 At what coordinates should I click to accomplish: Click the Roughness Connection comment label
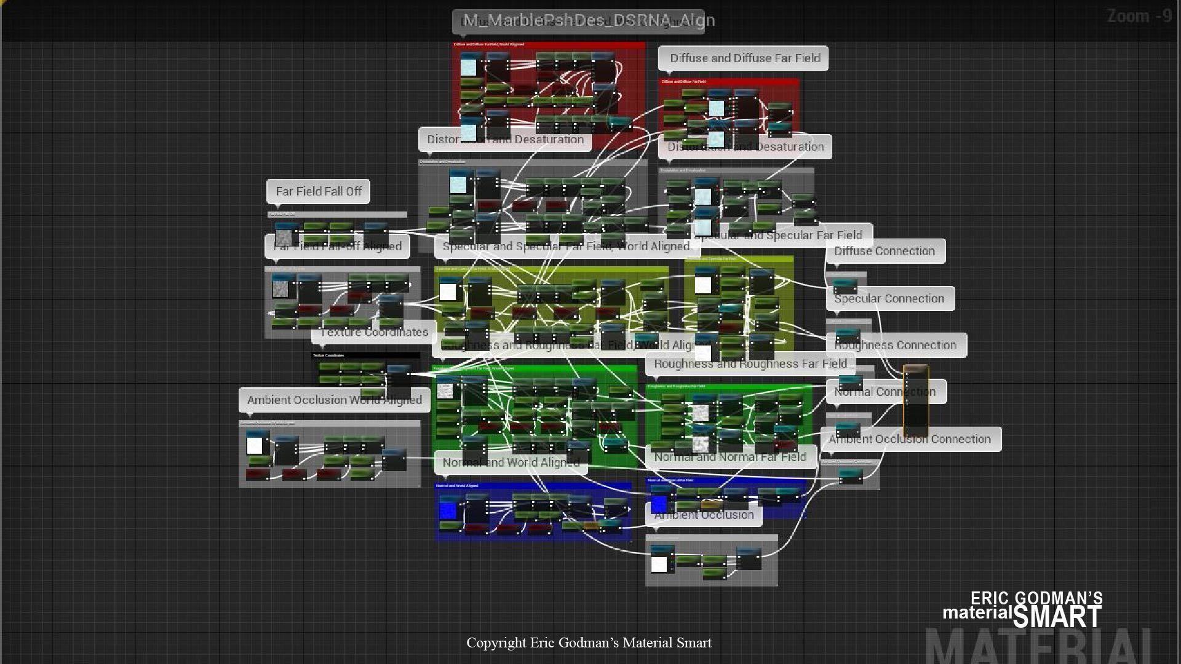pyautogui.click(x=895, y=346)
